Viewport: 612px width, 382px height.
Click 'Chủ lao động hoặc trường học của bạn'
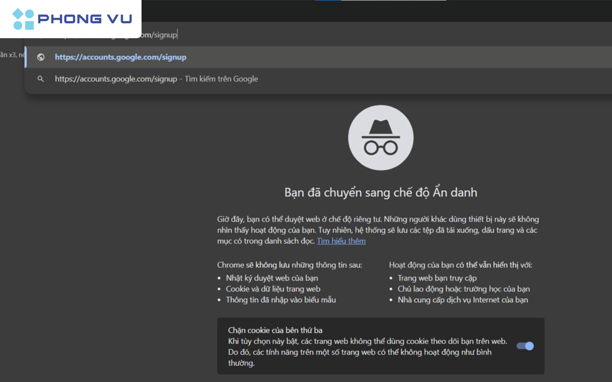click(x=464, y=289)
